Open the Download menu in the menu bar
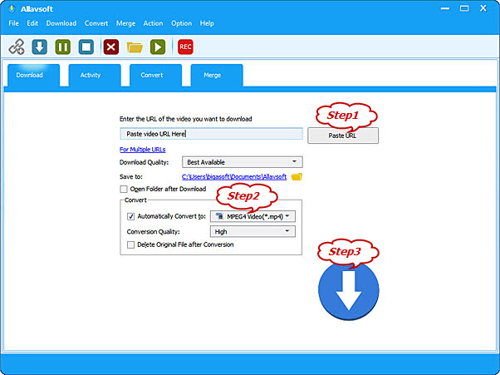Viewport: 500px width, 375px height. (x=61, y=23)
